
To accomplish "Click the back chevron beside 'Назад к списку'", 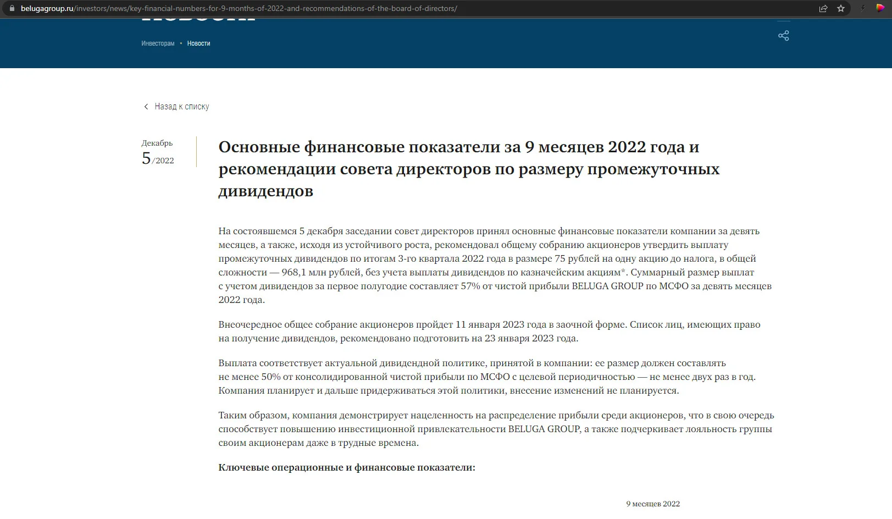I will point(146,107).
